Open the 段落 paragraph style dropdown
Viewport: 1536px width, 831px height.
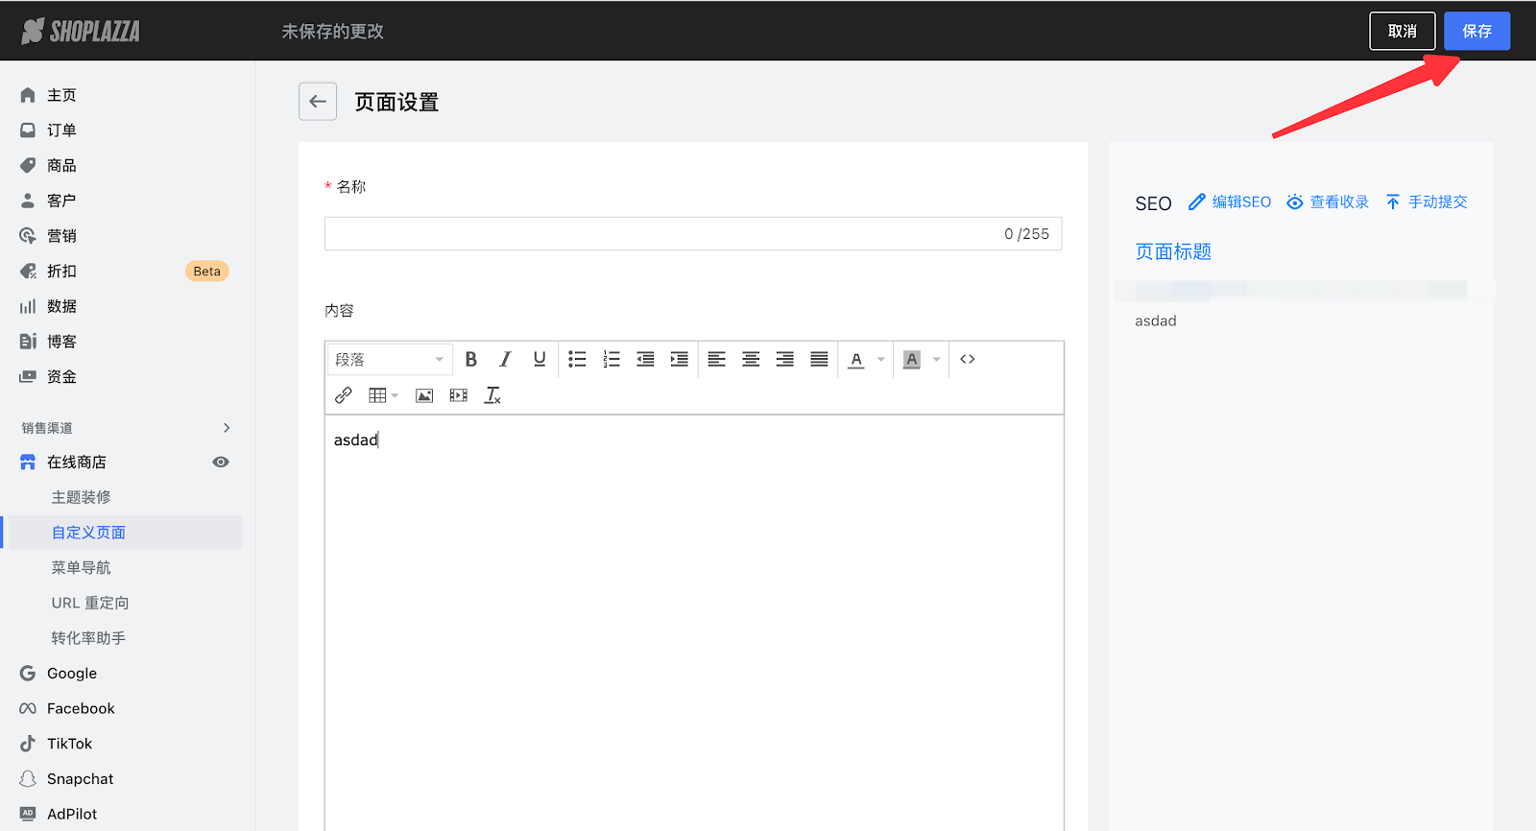pos(389,359)
